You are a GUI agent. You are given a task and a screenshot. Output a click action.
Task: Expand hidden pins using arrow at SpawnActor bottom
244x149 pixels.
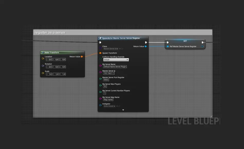pos(123,110)
